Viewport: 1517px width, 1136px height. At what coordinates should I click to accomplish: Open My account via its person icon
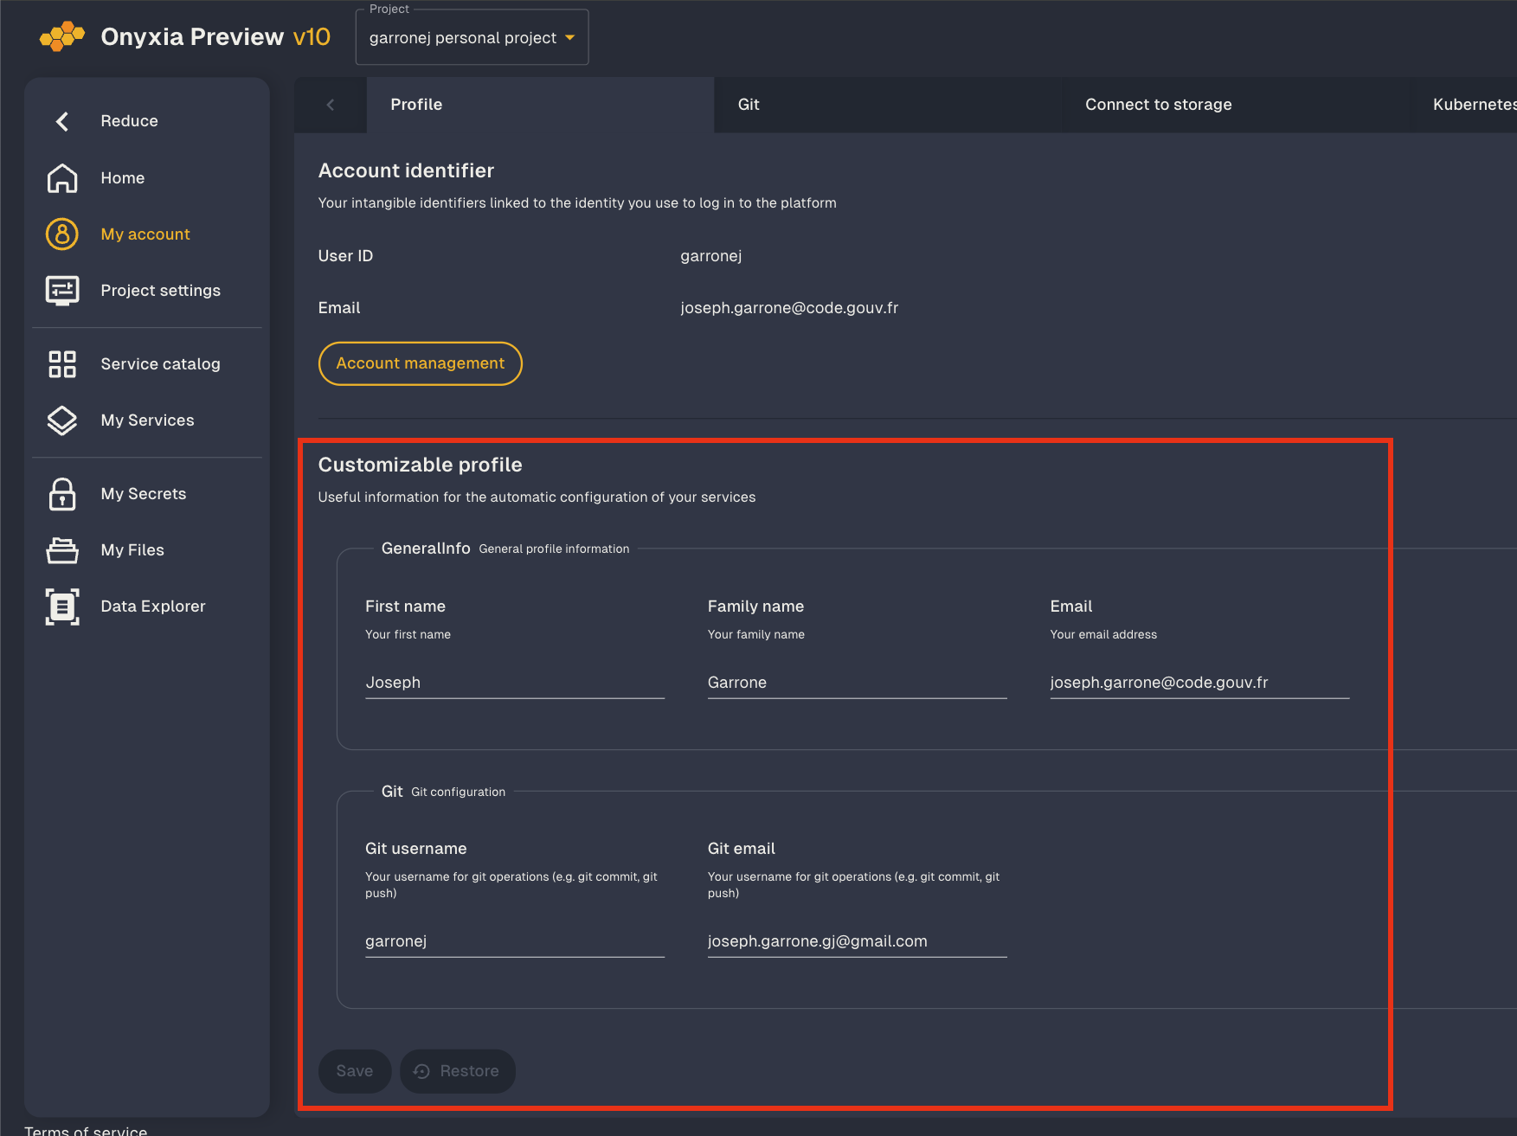point(62,234)
